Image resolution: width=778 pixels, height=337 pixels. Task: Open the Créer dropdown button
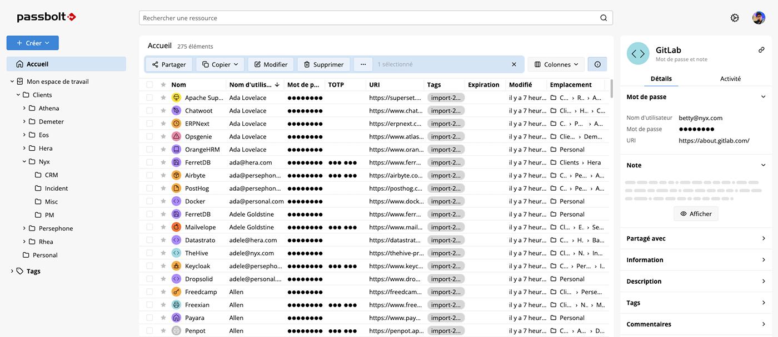coord(32,43)
